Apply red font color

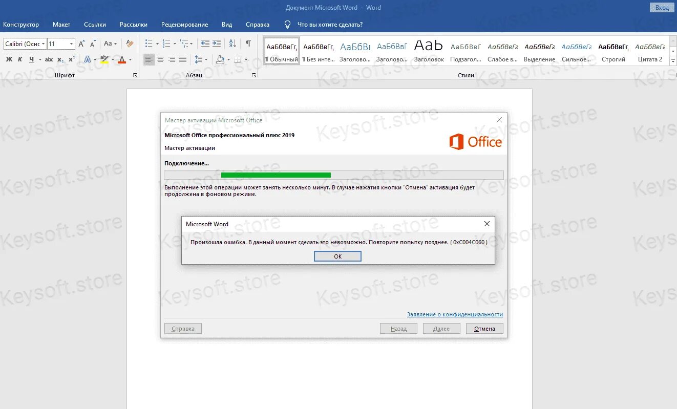[x=122, y=59]
